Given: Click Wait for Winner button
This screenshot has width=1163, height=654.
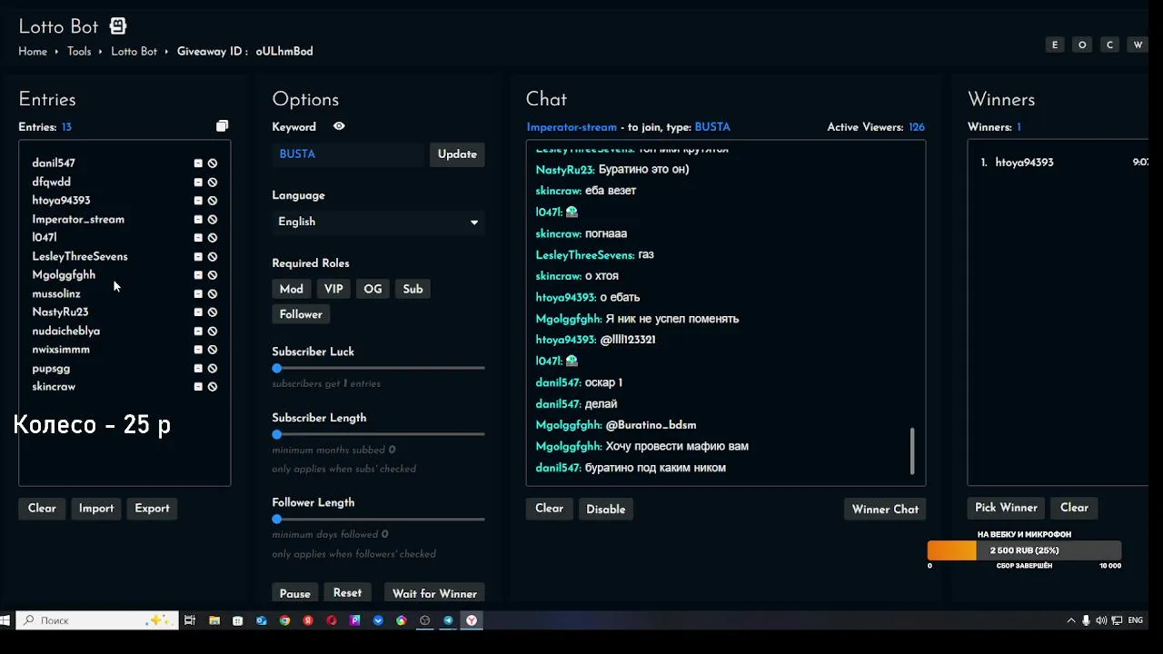Looking at the screenshot, I should click(x=434, y=593).
